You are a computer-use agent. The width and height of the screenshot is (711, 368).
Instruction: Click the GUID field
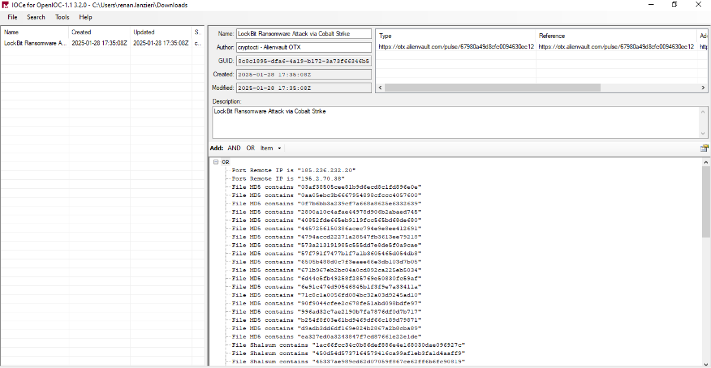pyautogui.click(x=304, y=61)
